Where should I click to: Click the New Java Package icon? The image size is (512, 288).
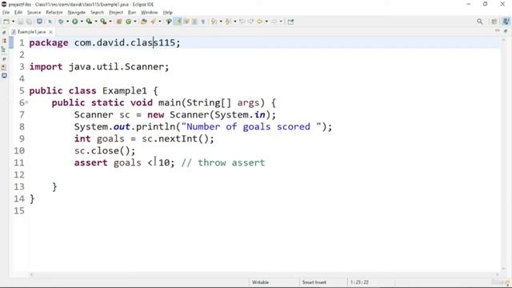tap(119, 22)
